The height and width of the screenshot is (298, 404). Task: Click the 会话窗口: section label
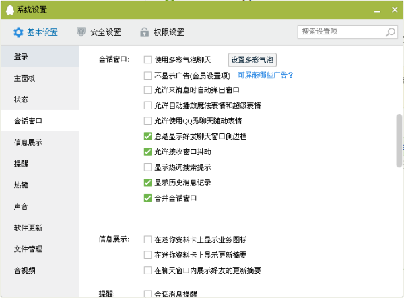coord(114,59)
